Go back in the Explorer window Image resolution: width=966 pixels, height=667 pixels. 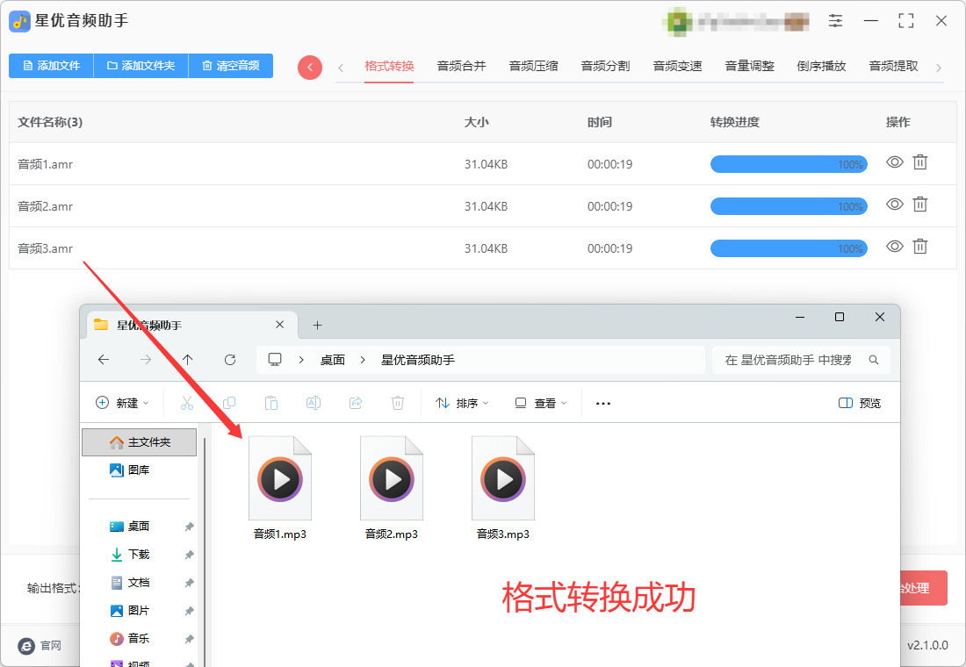pyautogui.click(x=104, y=360)
